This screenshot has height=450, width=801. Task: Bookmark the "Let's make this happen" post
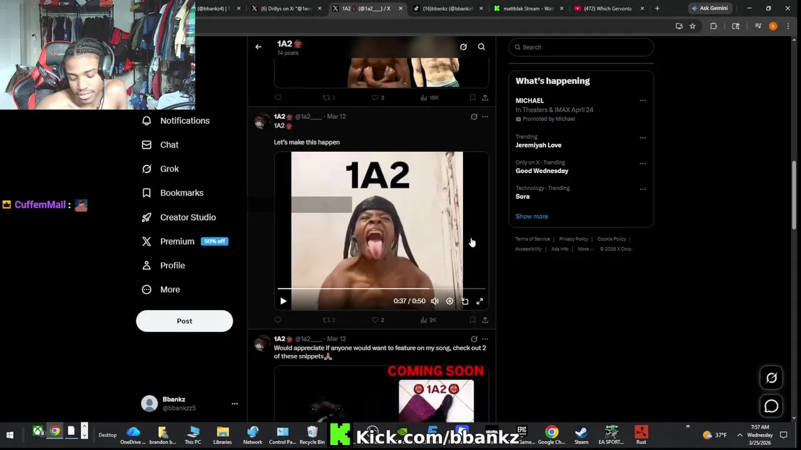(x=472, y=320)
